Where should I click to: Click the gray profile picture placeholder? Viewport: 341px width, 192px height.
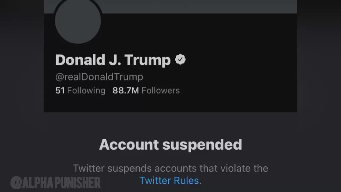pyautogui.click(x=78, y=21)
